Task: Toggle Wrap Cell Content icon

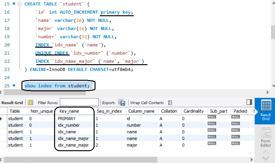Action: 170,103
